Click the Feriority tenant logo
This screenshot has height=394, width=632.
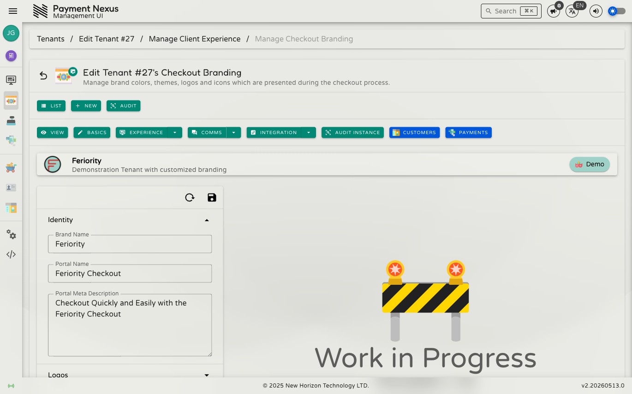coord(53,165)
